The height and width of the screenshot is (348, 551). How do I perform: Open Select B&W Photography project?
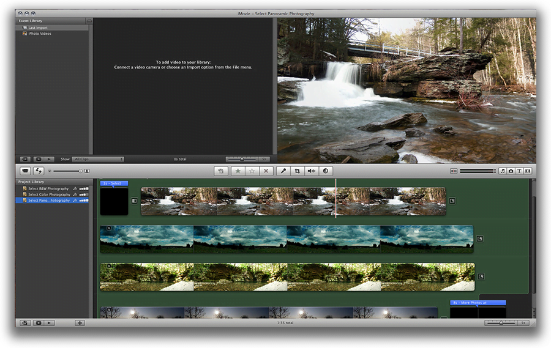click(52, 188)
